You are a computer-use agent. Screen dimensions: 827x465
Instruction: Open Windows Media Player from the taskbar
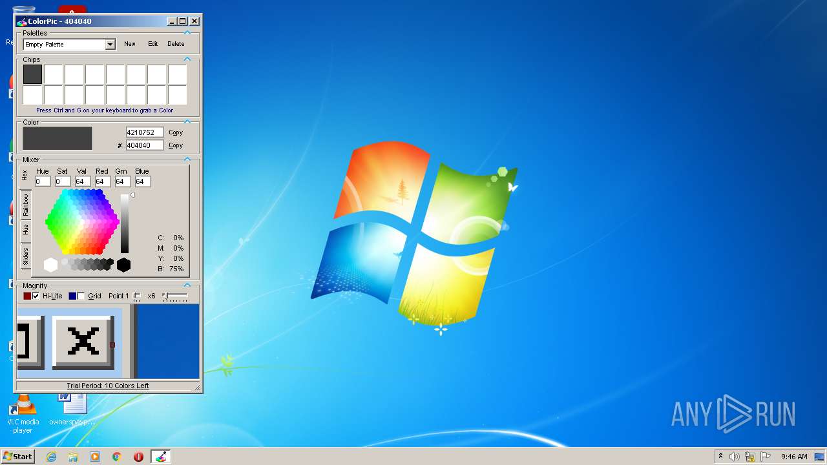point(95,457)
